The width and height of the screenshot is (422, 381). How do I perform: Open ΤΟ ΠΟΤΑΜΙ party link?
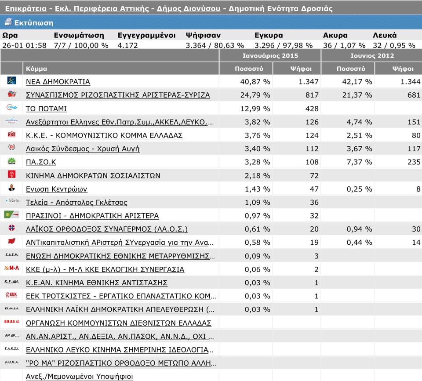(46, 109)
